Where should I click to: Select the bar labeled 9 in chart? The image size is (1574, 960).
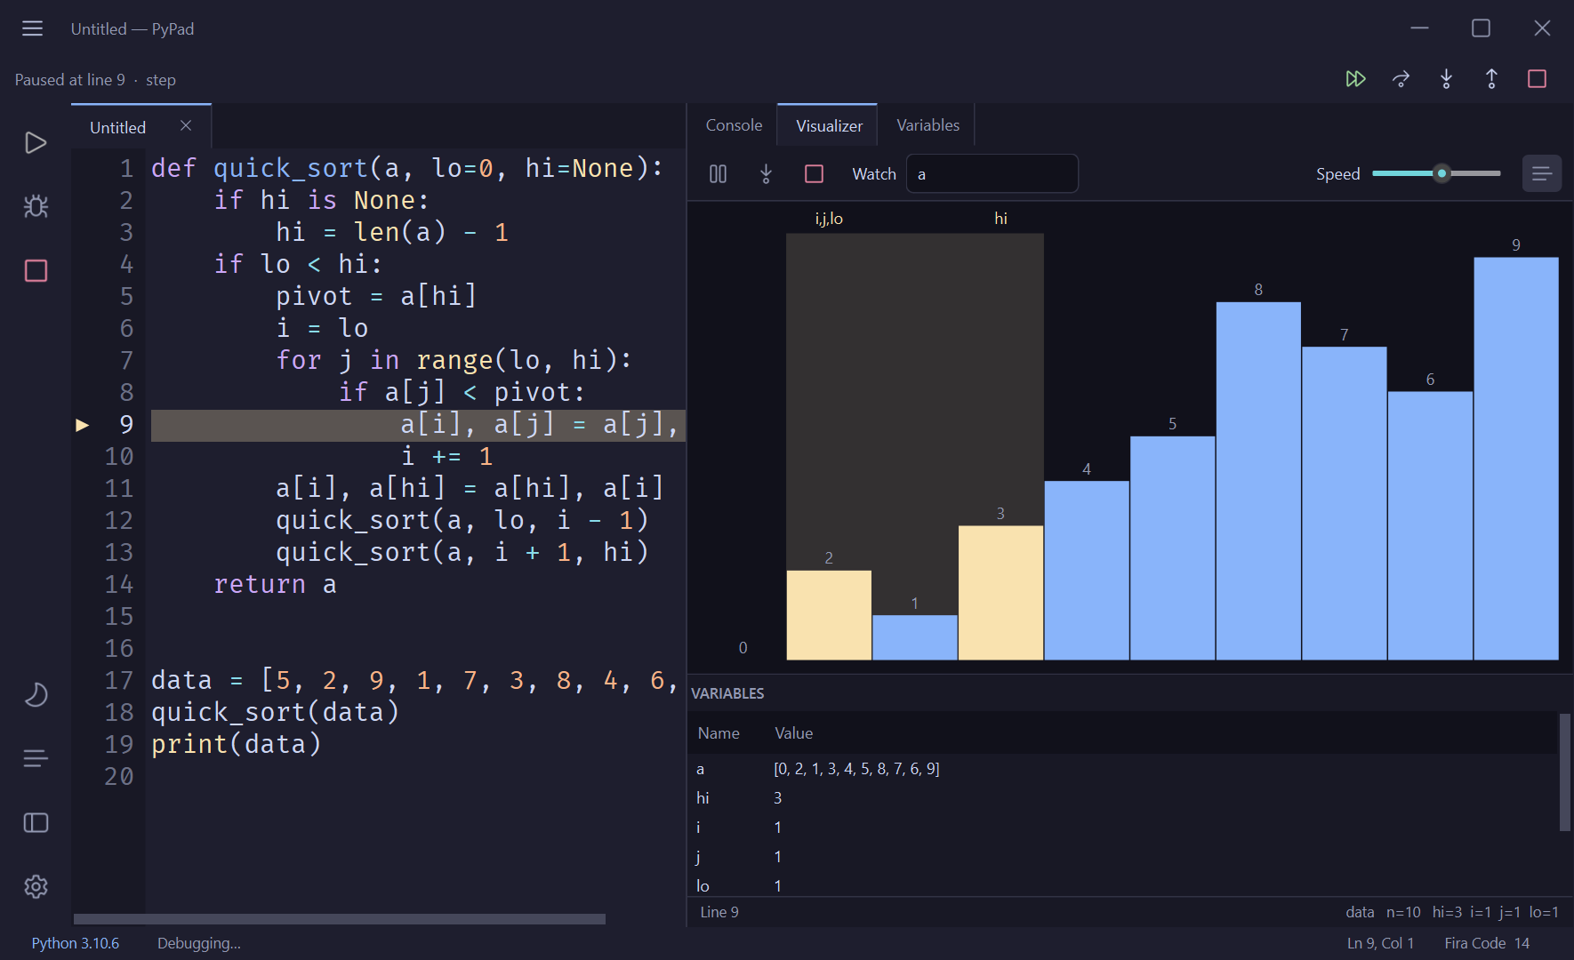click(x=1516, y=459)
